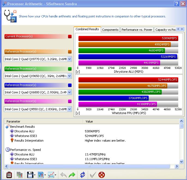The height and width of the screenshot is (180, 187).
Task: Click the Benchmark Results tree icon
Action: [x=8, y=127]
